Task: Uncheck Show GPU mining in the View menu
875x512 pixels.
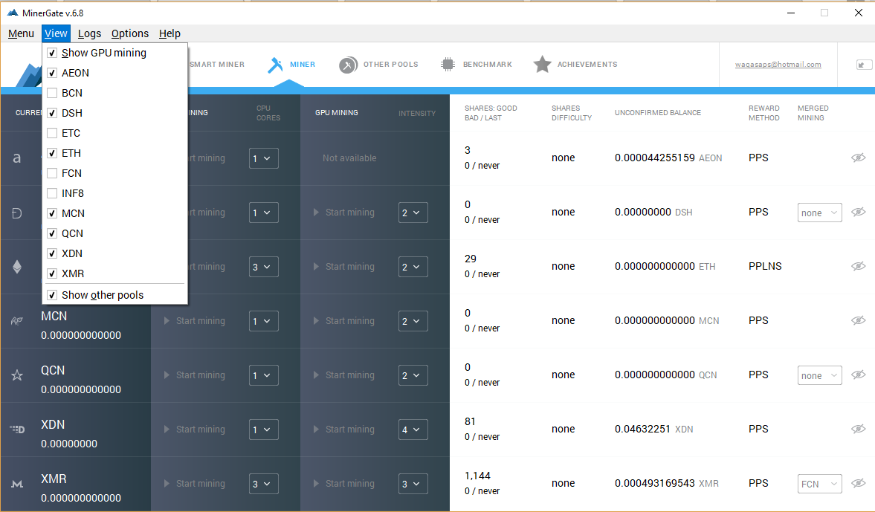Action: tap(52, 53)
